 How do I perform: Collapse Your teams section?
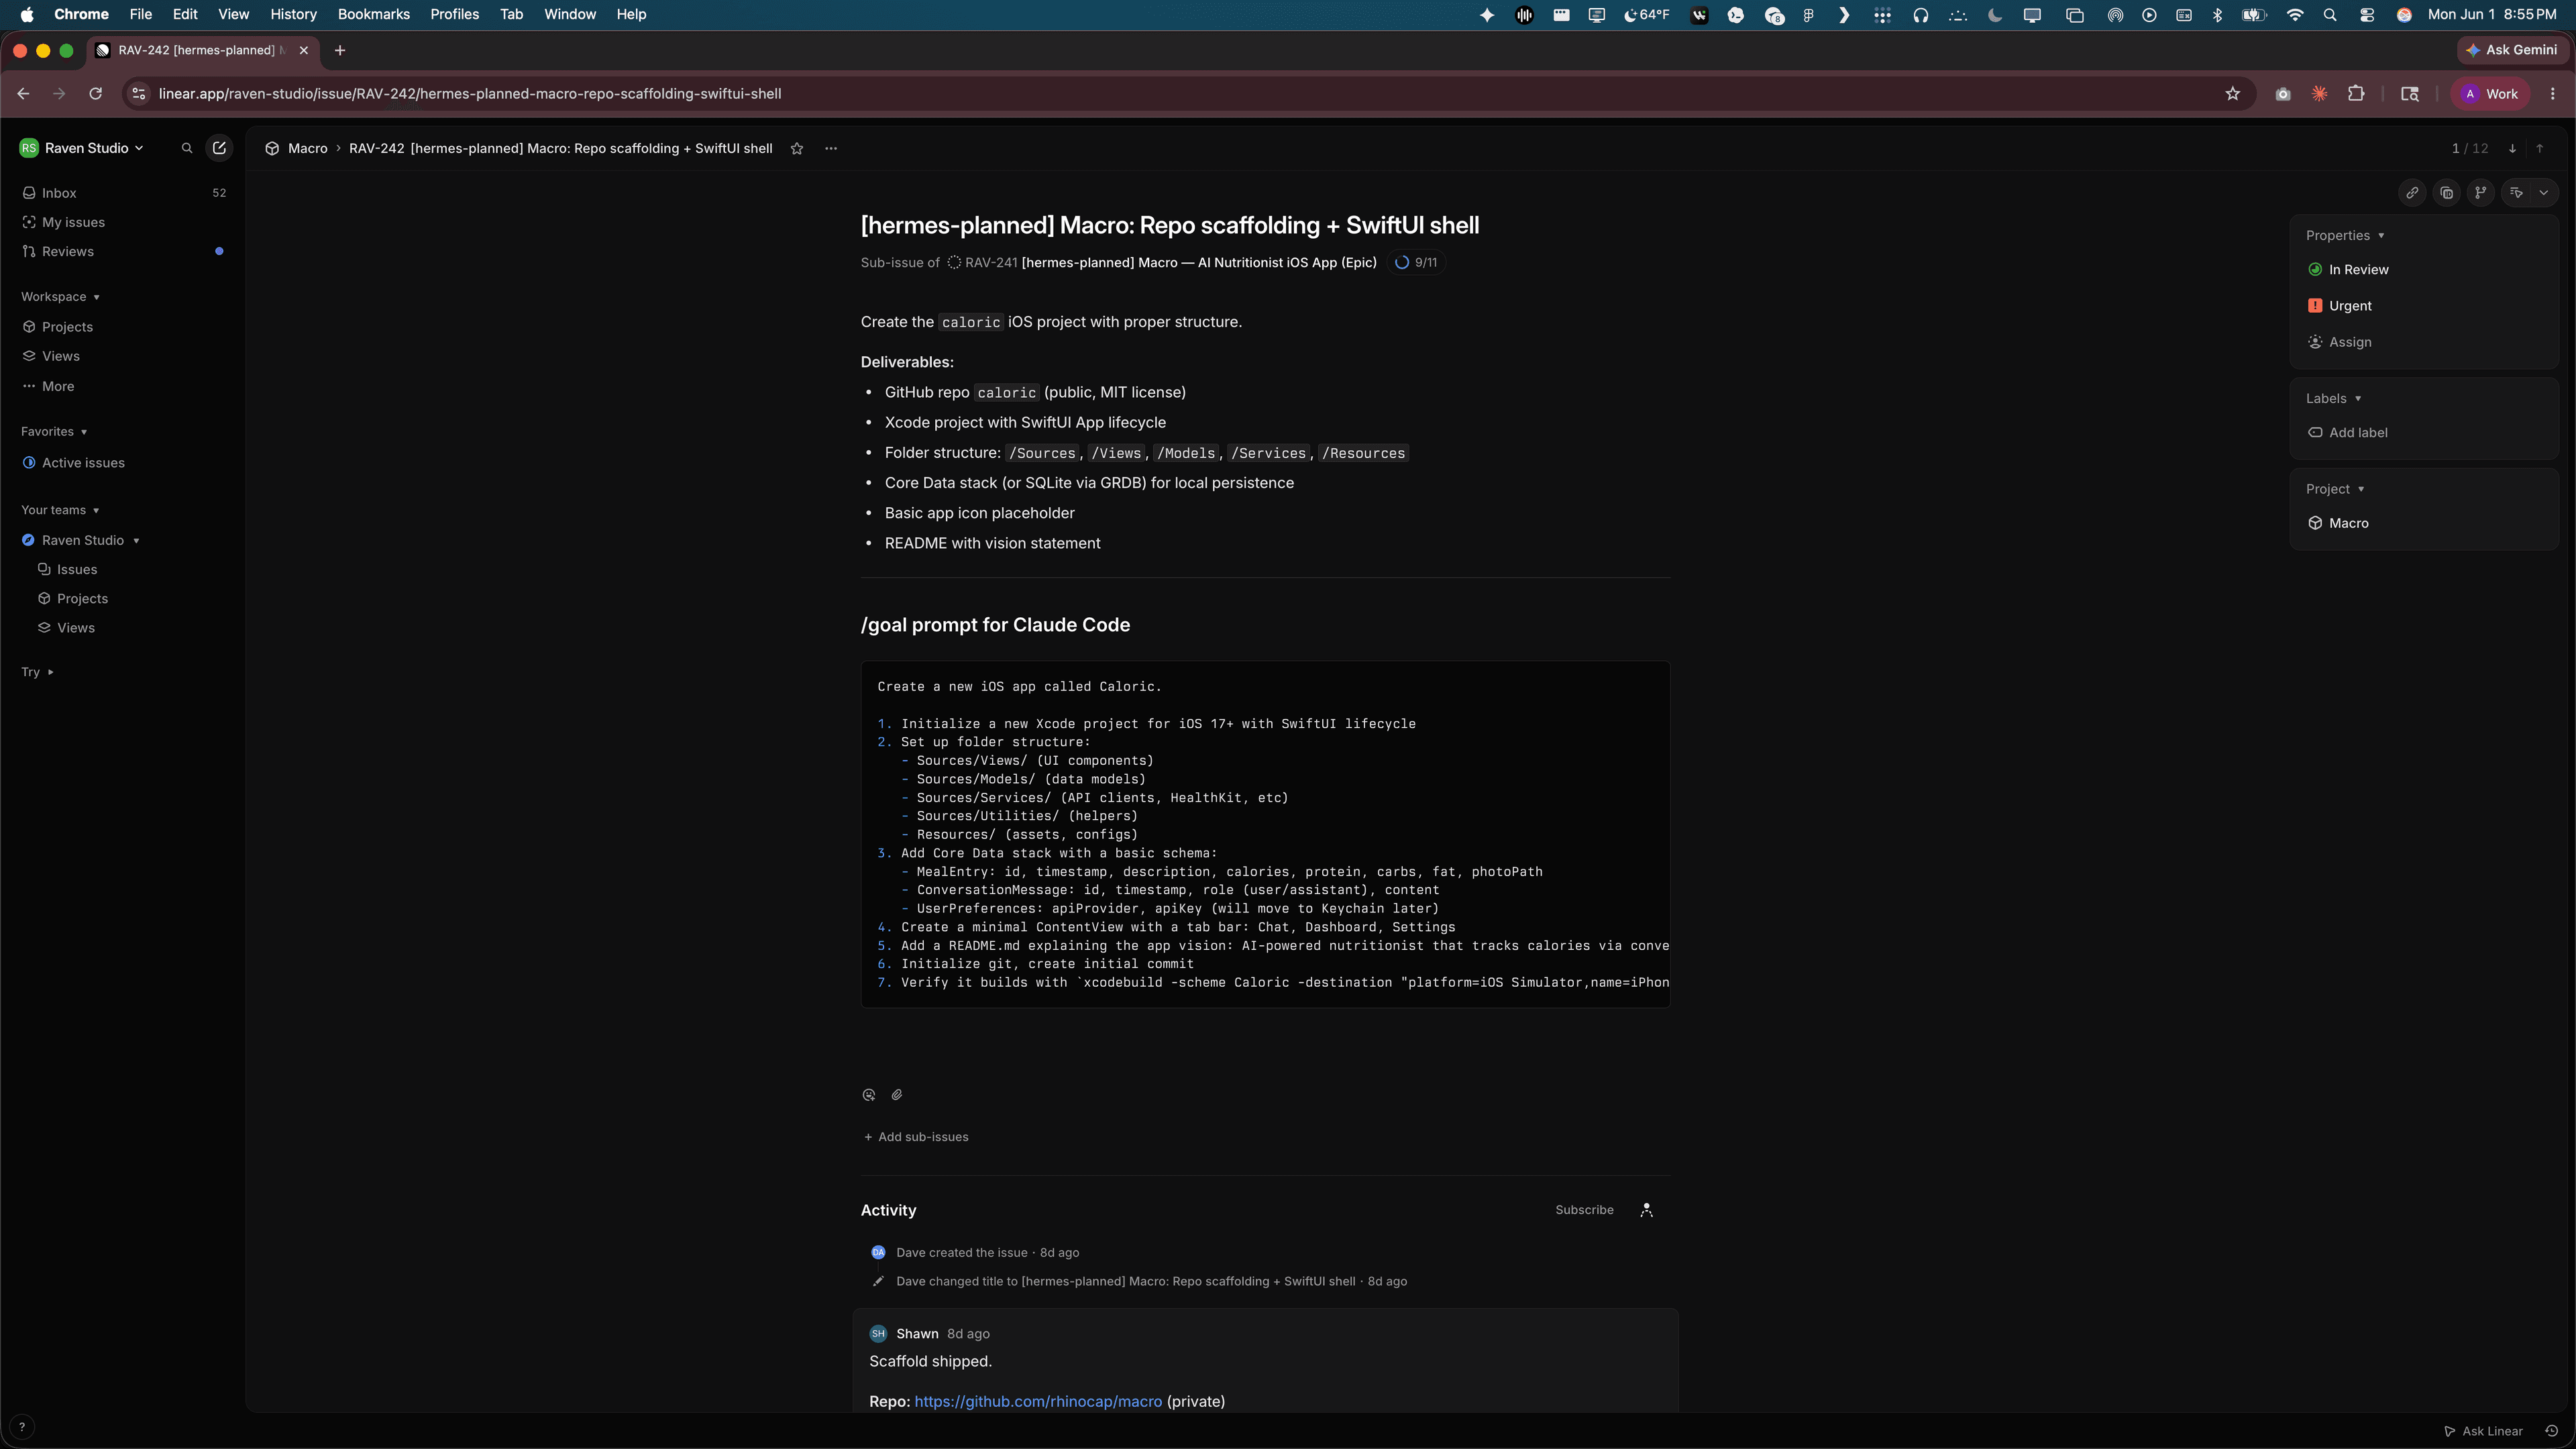pyautogui.click(x=60, y=510)
